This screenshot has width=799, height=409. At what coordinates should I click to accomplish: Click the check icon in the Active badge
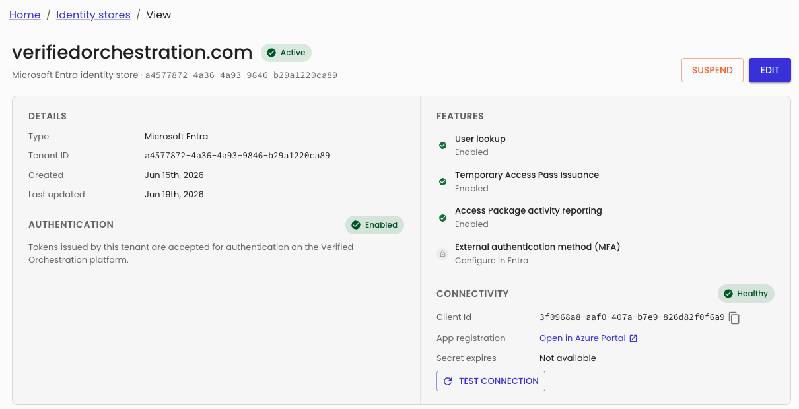pyautogui.click(x=271, y=53)
